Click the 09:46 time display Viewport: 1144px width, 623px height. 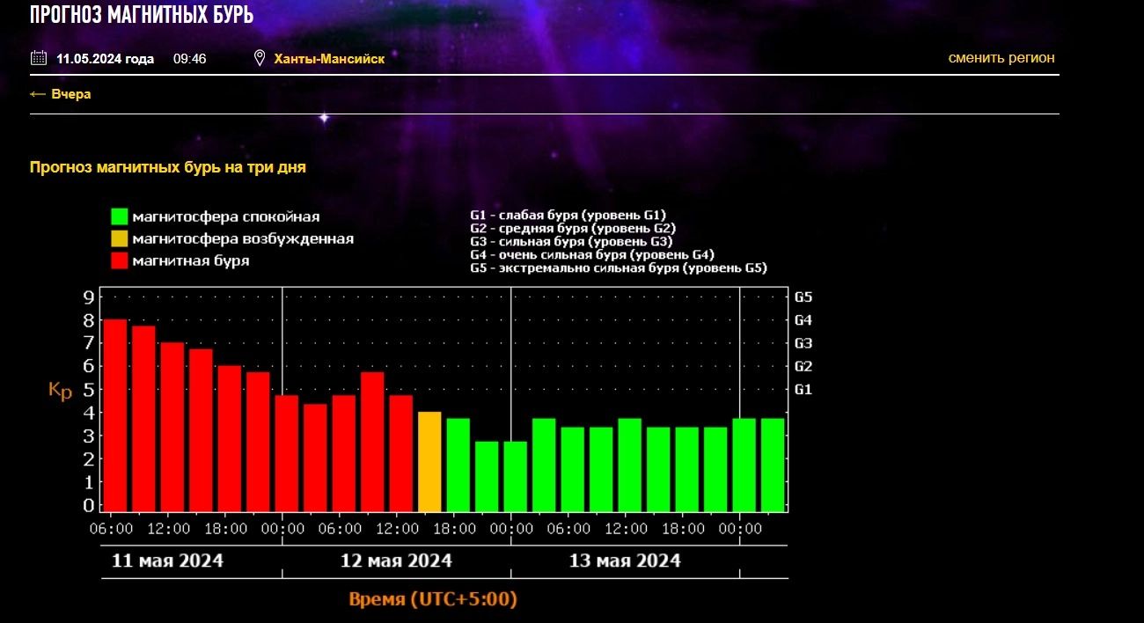tap(189, 59)
